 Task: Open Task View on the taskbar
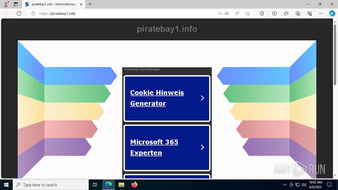coord(95,185)
